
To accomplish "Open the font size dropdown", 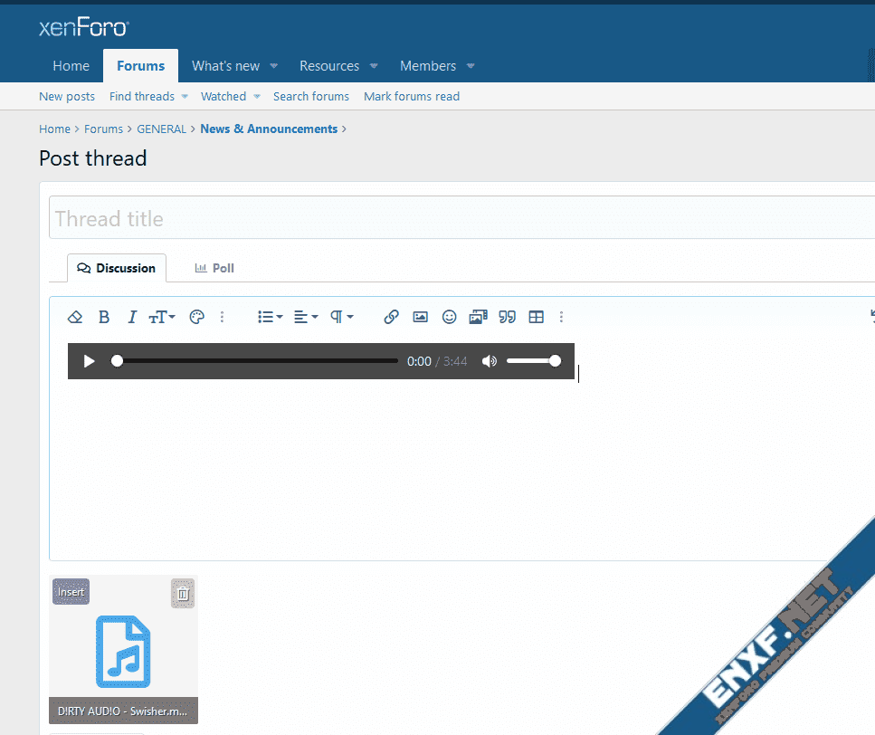I will [161, 317].
